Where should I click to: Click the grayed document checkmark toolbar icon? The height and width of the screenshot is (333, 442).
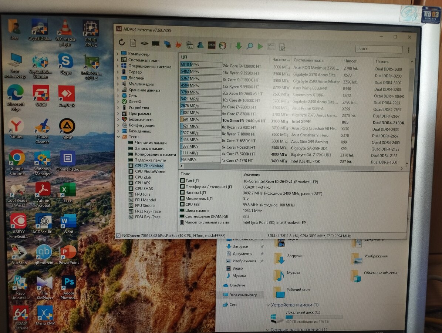pyautogui.click(x=282, y=47)
